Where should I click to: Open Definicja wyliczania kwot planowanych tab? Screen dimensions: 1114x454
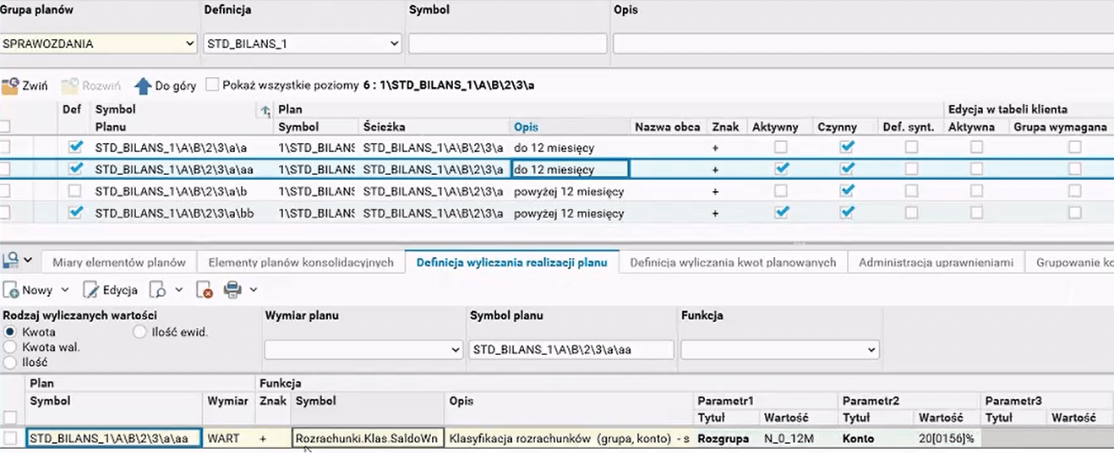[733, 263]
